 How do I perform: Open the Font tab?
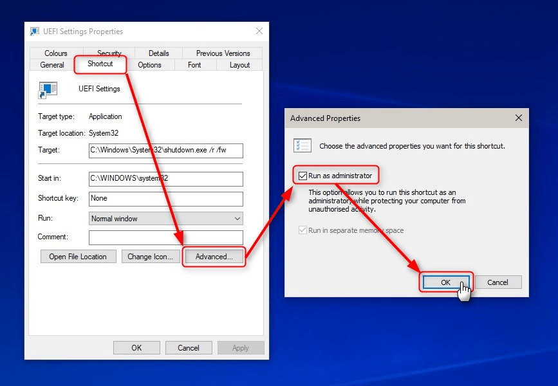195,65
